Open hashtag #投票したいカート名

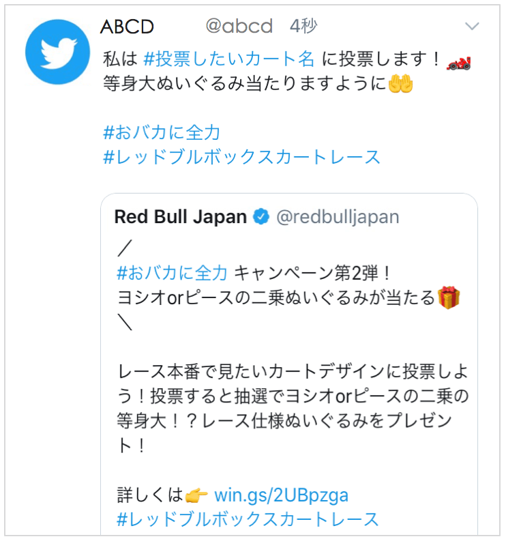click(228, 59)
